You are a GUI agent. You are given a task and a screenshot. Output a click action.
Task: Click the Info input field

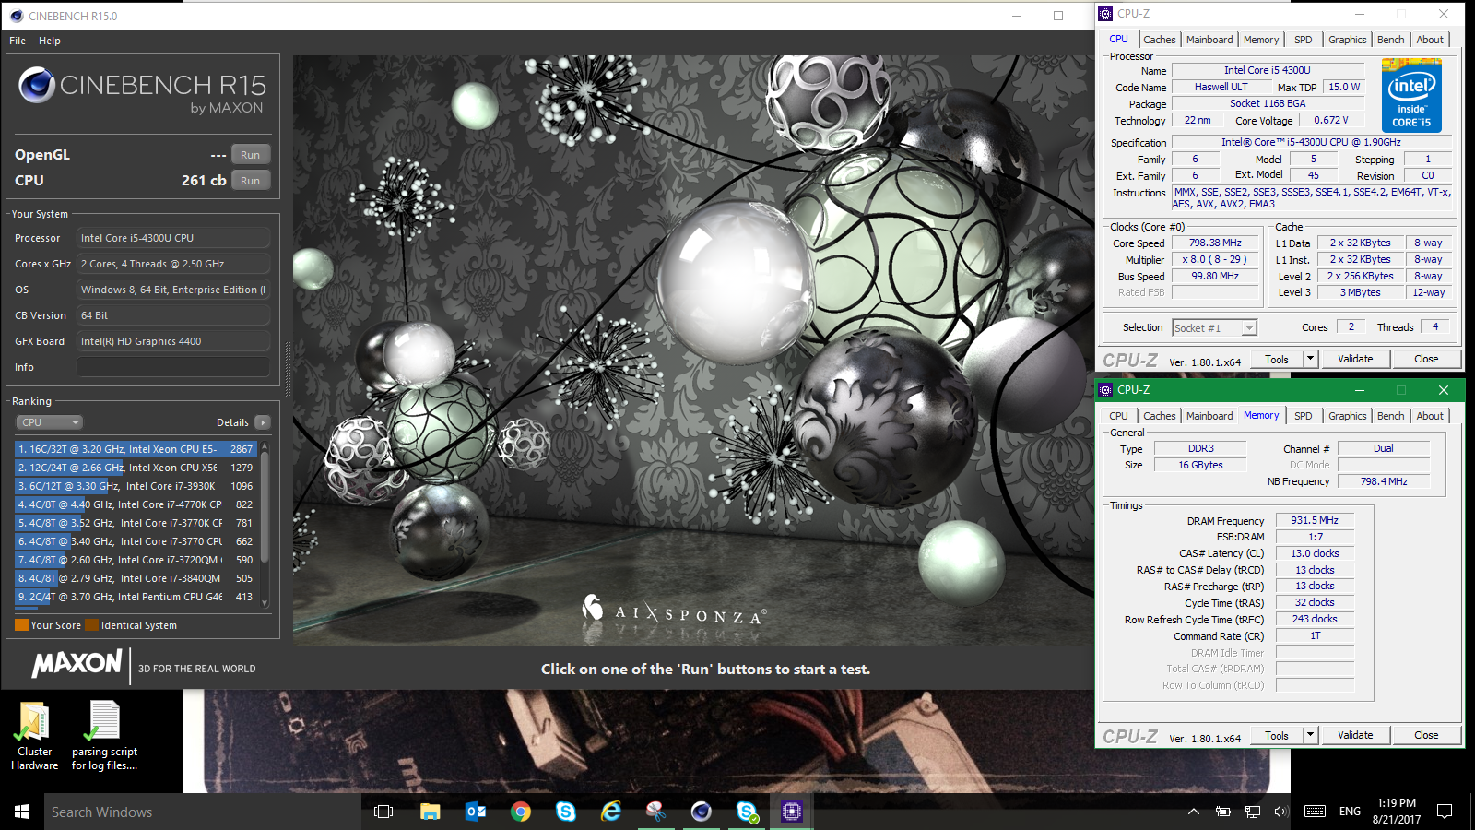click(173, 367)
